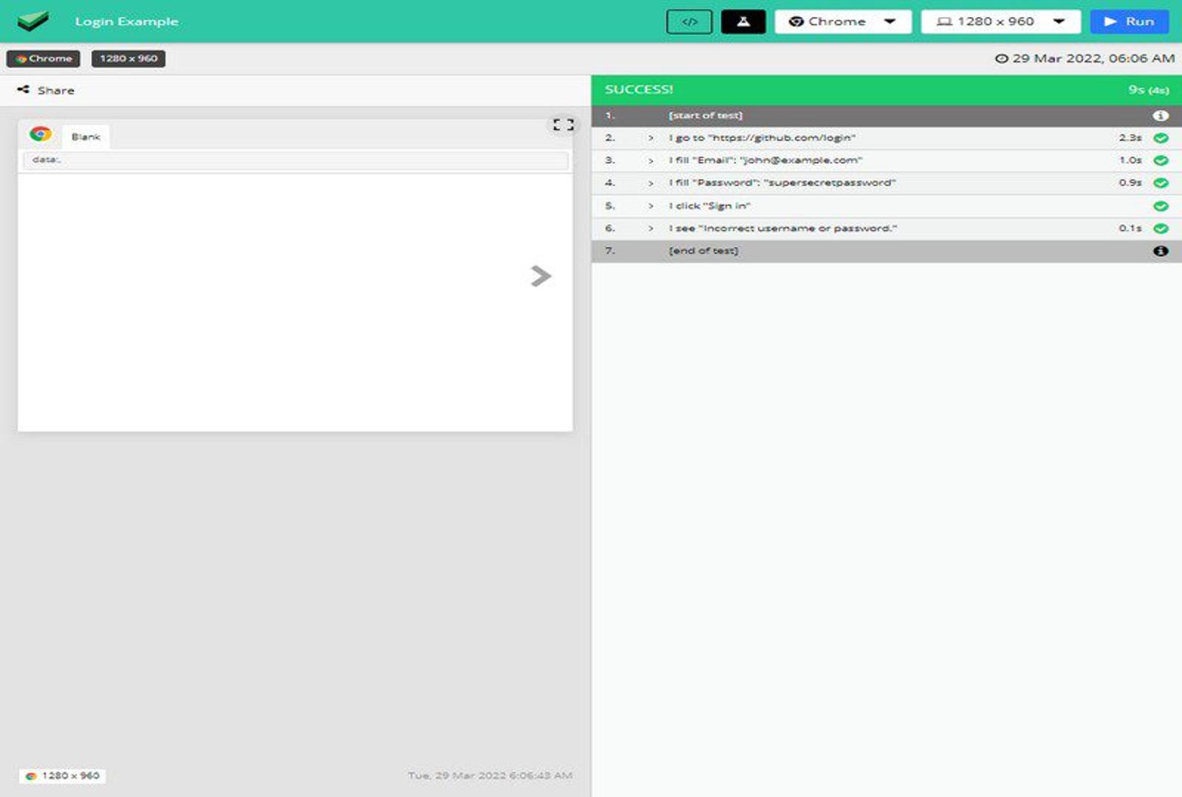The image size is (1182, 797).
Task: Click info icon on start of test row
Action: pos(1161,116)
